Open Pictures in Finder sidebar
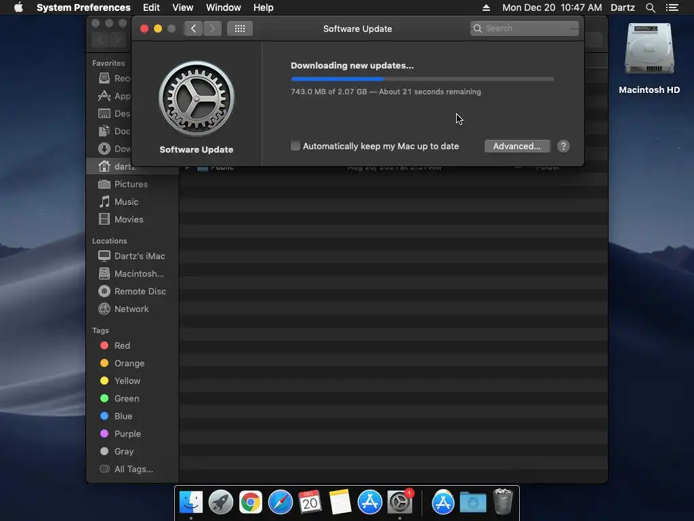 (x=131, y=184)
